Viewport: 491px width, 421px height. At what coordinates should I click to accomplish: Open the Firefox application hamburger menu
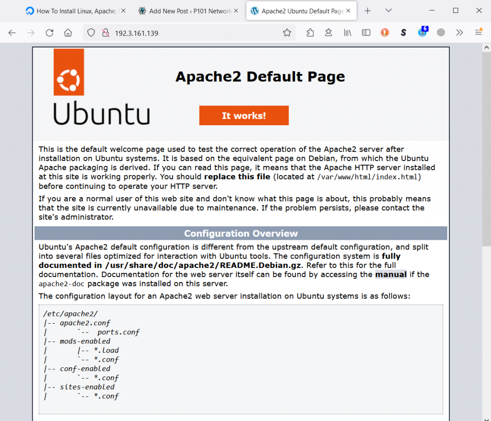click(x=479, y=32)
